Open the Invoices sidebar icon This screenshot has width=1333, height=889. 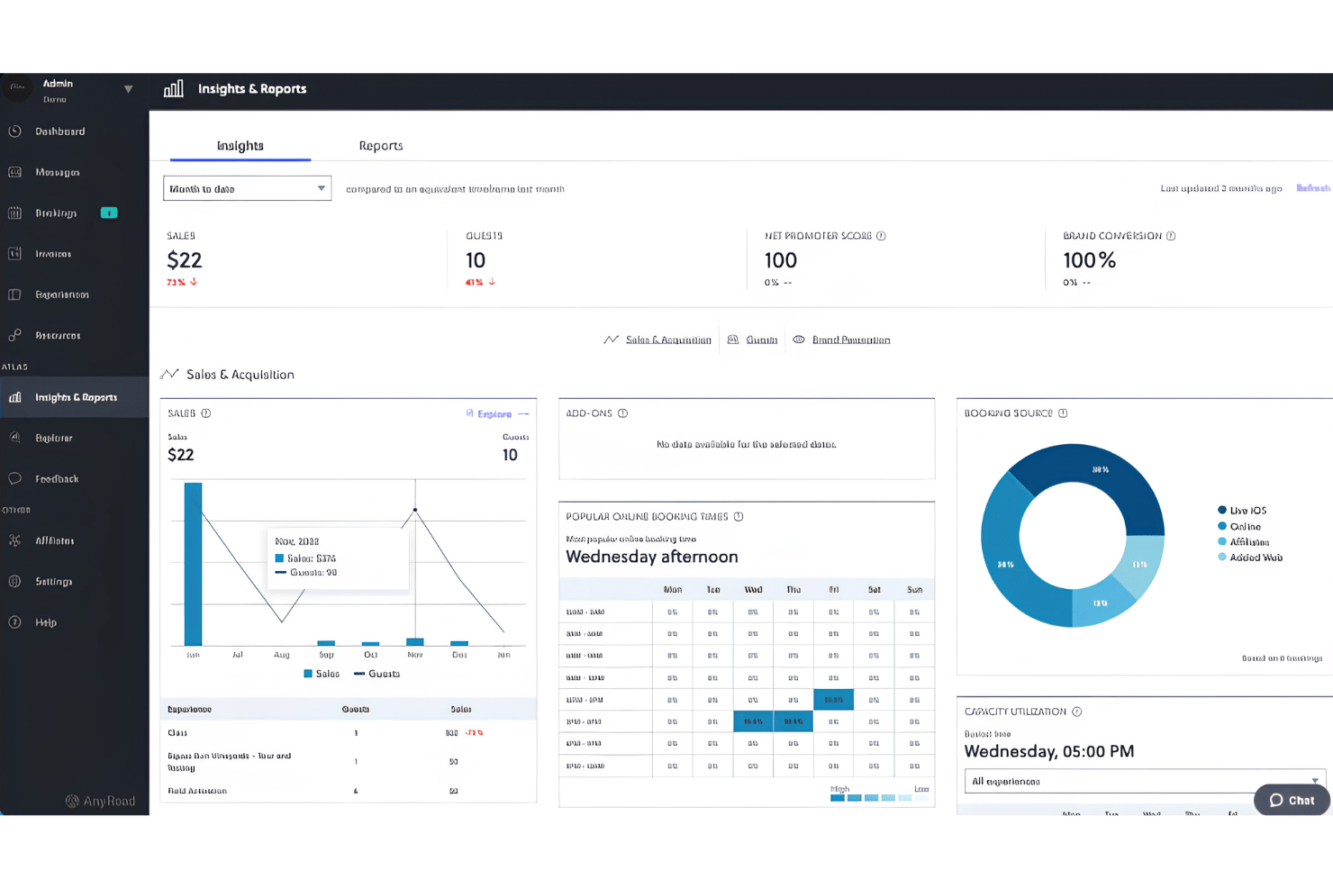15,254
